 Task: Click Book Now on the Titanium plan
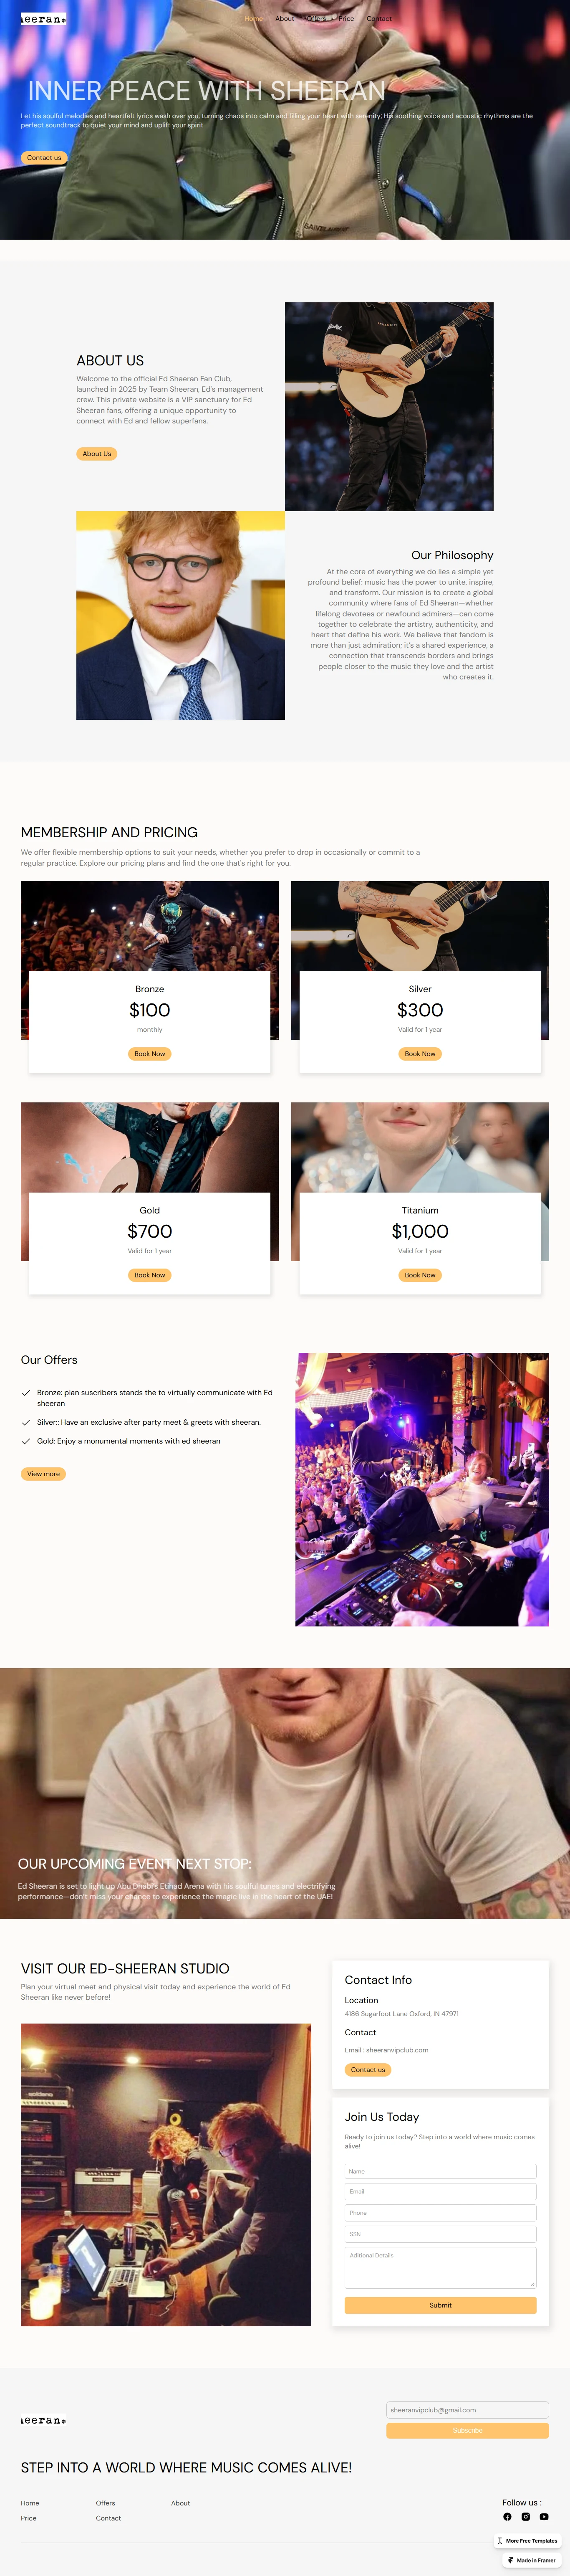coord(420,1275)
